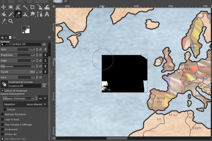Image resolution: width=212 pixels, height=141 pixels.
Task: Open the px unit dropdown
Action: coord(43,98)
